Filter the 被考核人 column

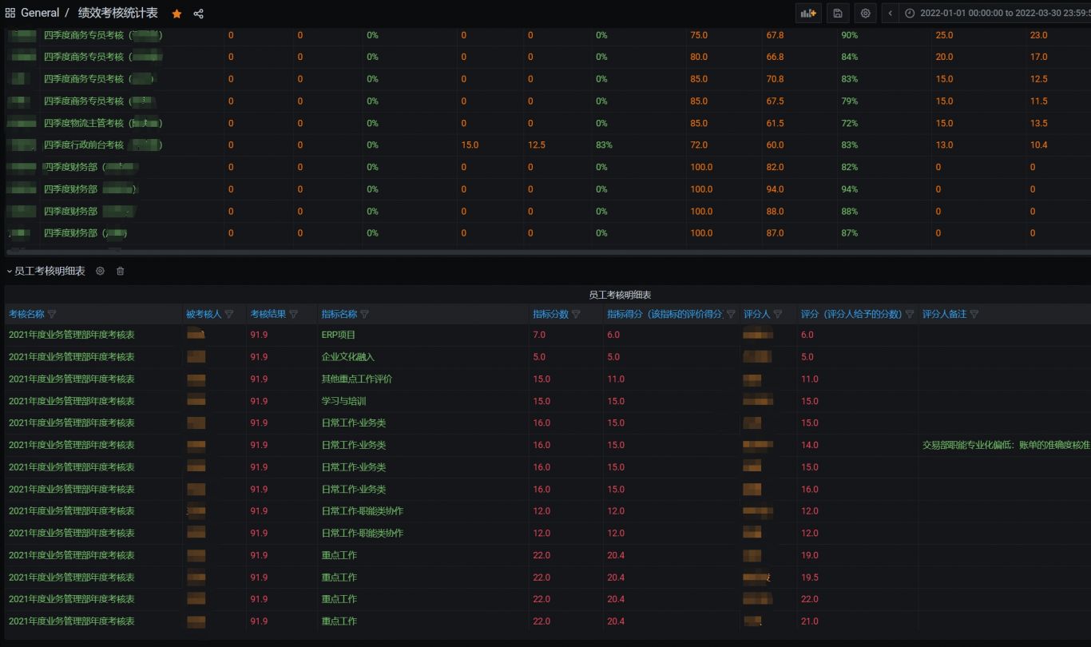click(229, 314)
